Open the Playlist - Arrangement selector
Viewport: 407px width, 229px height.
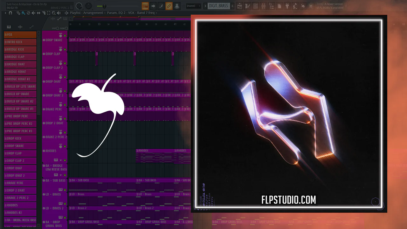86,13
